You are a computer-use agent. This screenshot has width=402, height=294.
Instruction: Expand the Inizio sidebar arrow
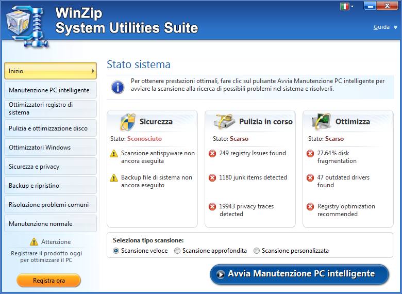[x=93, y=71]
